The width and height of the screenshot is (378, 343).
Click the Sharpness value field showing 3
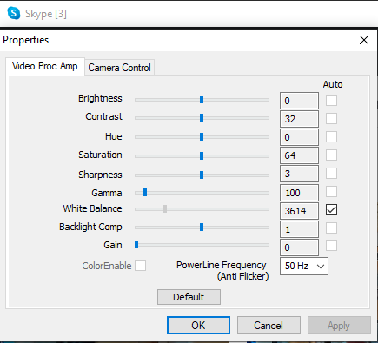(x=299, y=174)
